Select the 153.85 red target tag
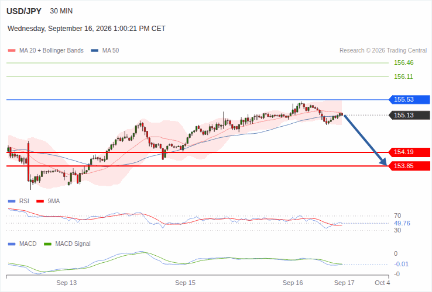This screenshot has width=432, height=292. click(x=409, y=166)
